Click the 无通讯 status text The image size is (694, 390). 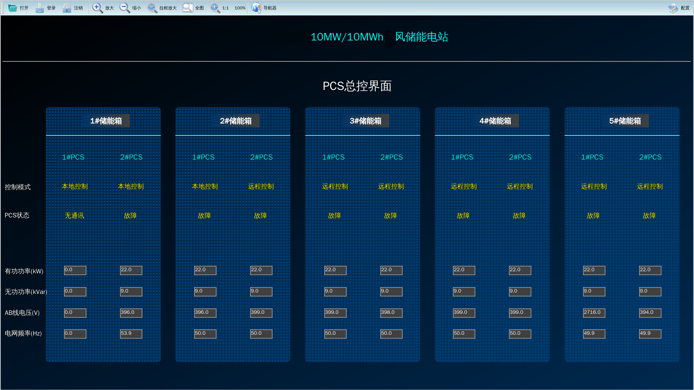click(x=74, y=216)
